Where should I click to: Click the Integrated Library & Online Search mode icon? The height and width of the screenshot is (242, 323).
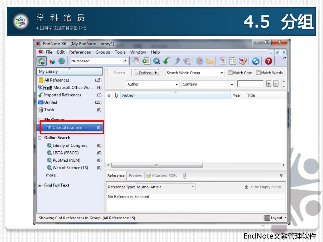tap(42, 61)
